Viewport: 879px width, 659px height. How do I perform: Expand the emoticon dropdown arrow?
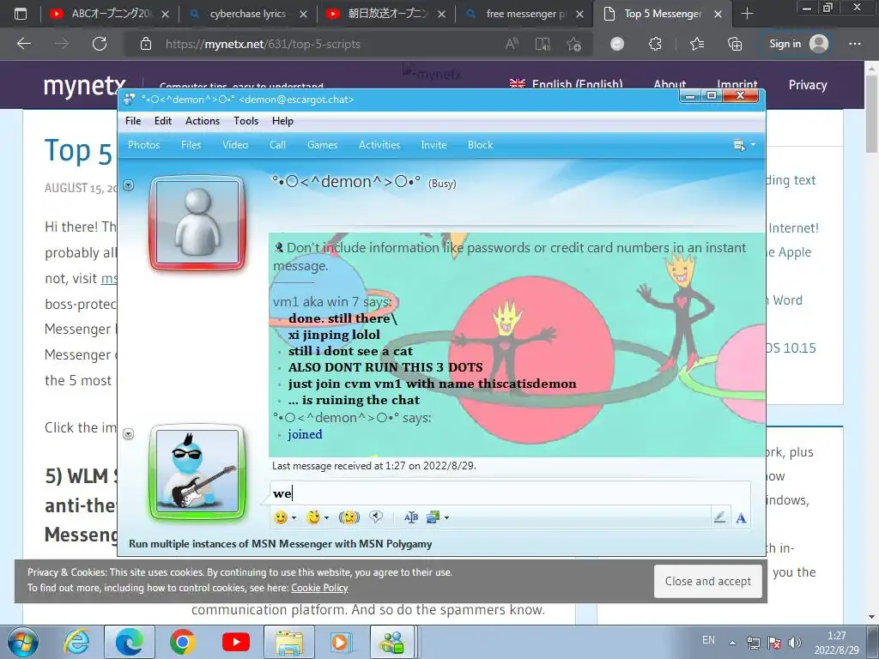click(294, 517)
